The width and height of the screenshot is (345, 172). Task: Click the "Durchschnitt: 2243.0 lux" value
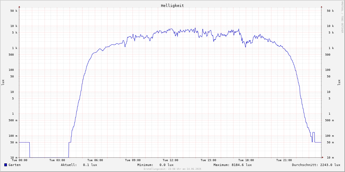point(316,165)
